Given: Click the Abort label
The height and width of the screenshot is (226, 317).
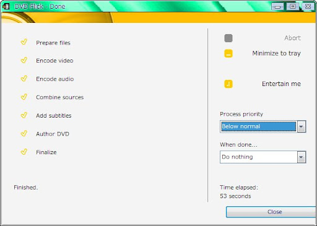Looking at the screenshot, I should pos(292,38).
